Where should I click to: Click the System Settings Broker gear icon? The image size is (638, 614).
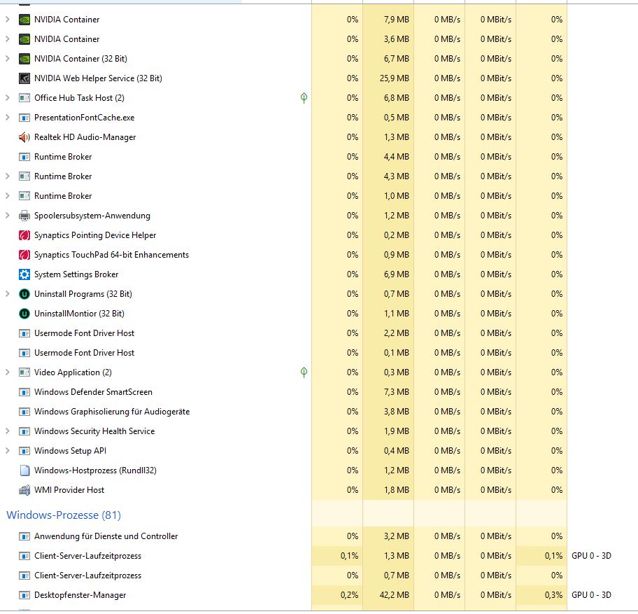24,274
